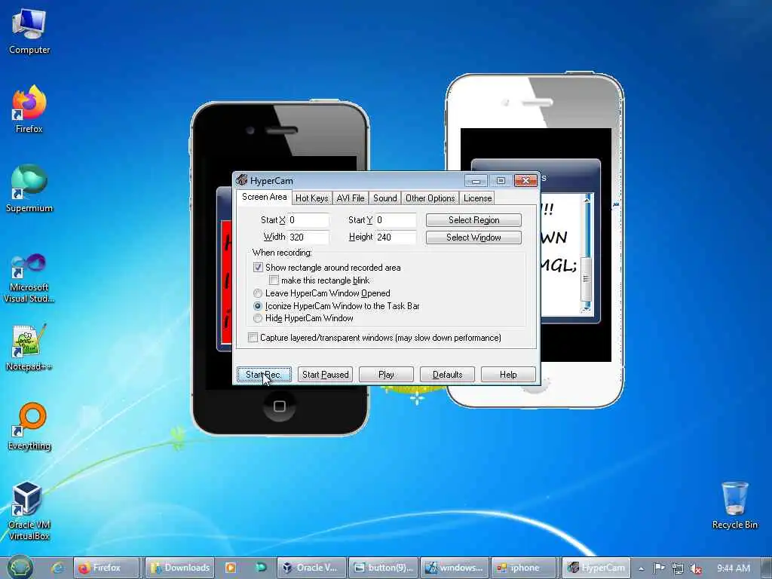The image size is (772, 579).
Task: Click the black iPhone home button
Action: click(x=279, y=406)
